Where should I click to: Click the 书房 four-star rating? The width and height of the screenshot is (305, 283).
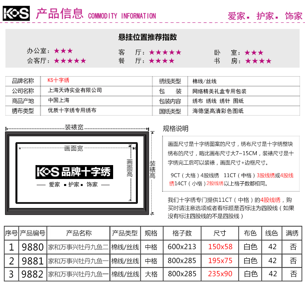(258, 61)
